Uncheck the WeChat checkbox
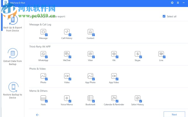The height and width of the screenshot is (117, 188). click(x=70, y=57)
